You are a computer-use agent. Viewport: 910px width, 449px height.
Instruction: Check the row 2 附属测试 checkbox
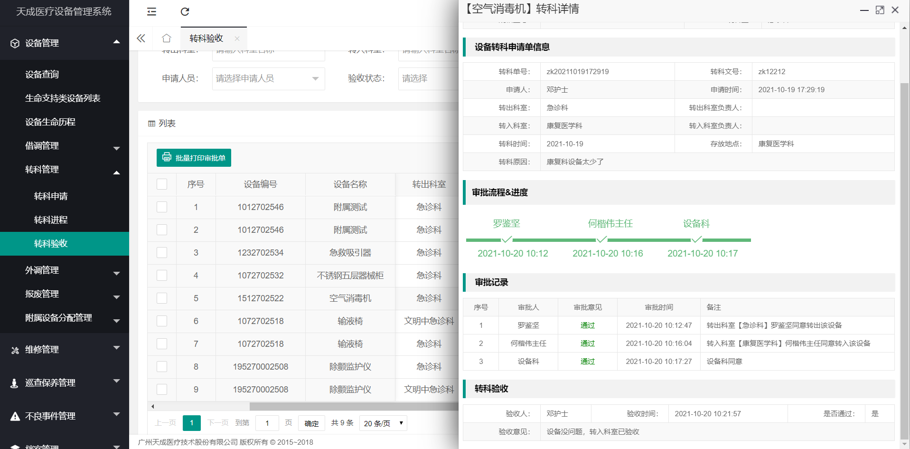[162, 230]
